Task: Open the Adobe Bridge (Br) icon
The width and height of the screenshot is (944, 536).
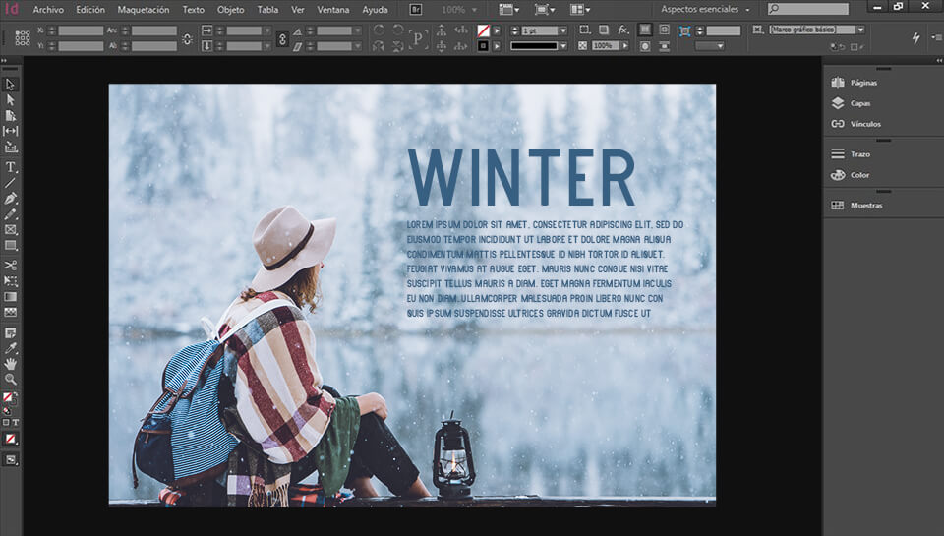Action: tap(417, 9)
